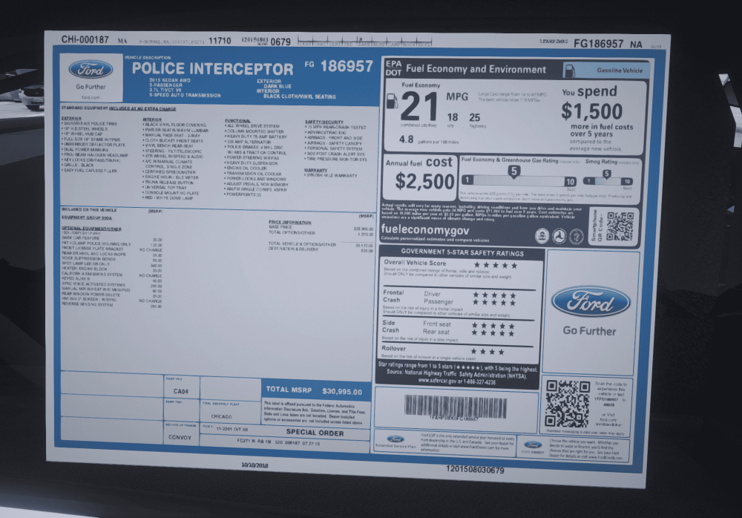742x518 pixels.
Task: Click the Ford logo for Extended Service Plan
Action: [395, 439]
